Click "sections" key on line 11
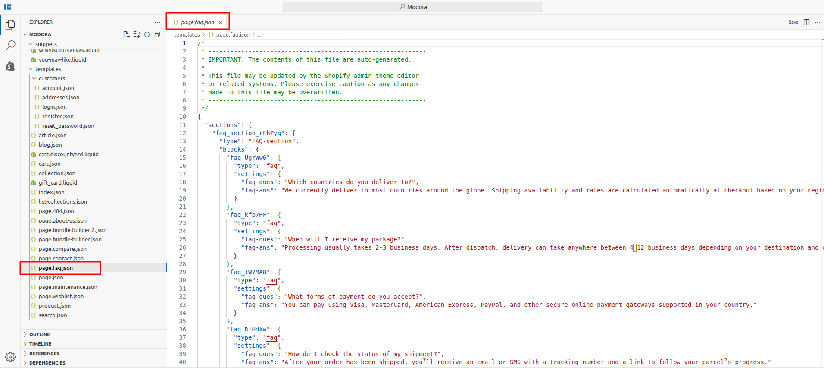This screenshot has height=368, width=824. click(x=223, y=125)
